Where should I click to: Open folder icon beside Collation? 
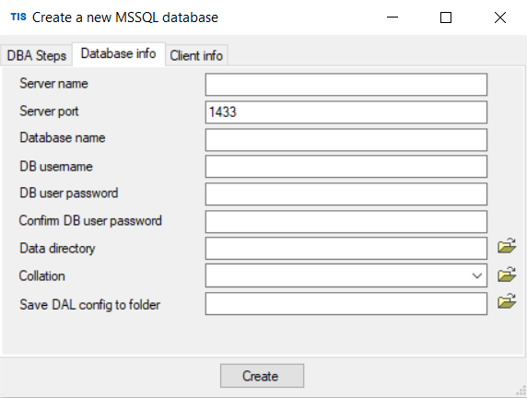click(x=507, y=275)
